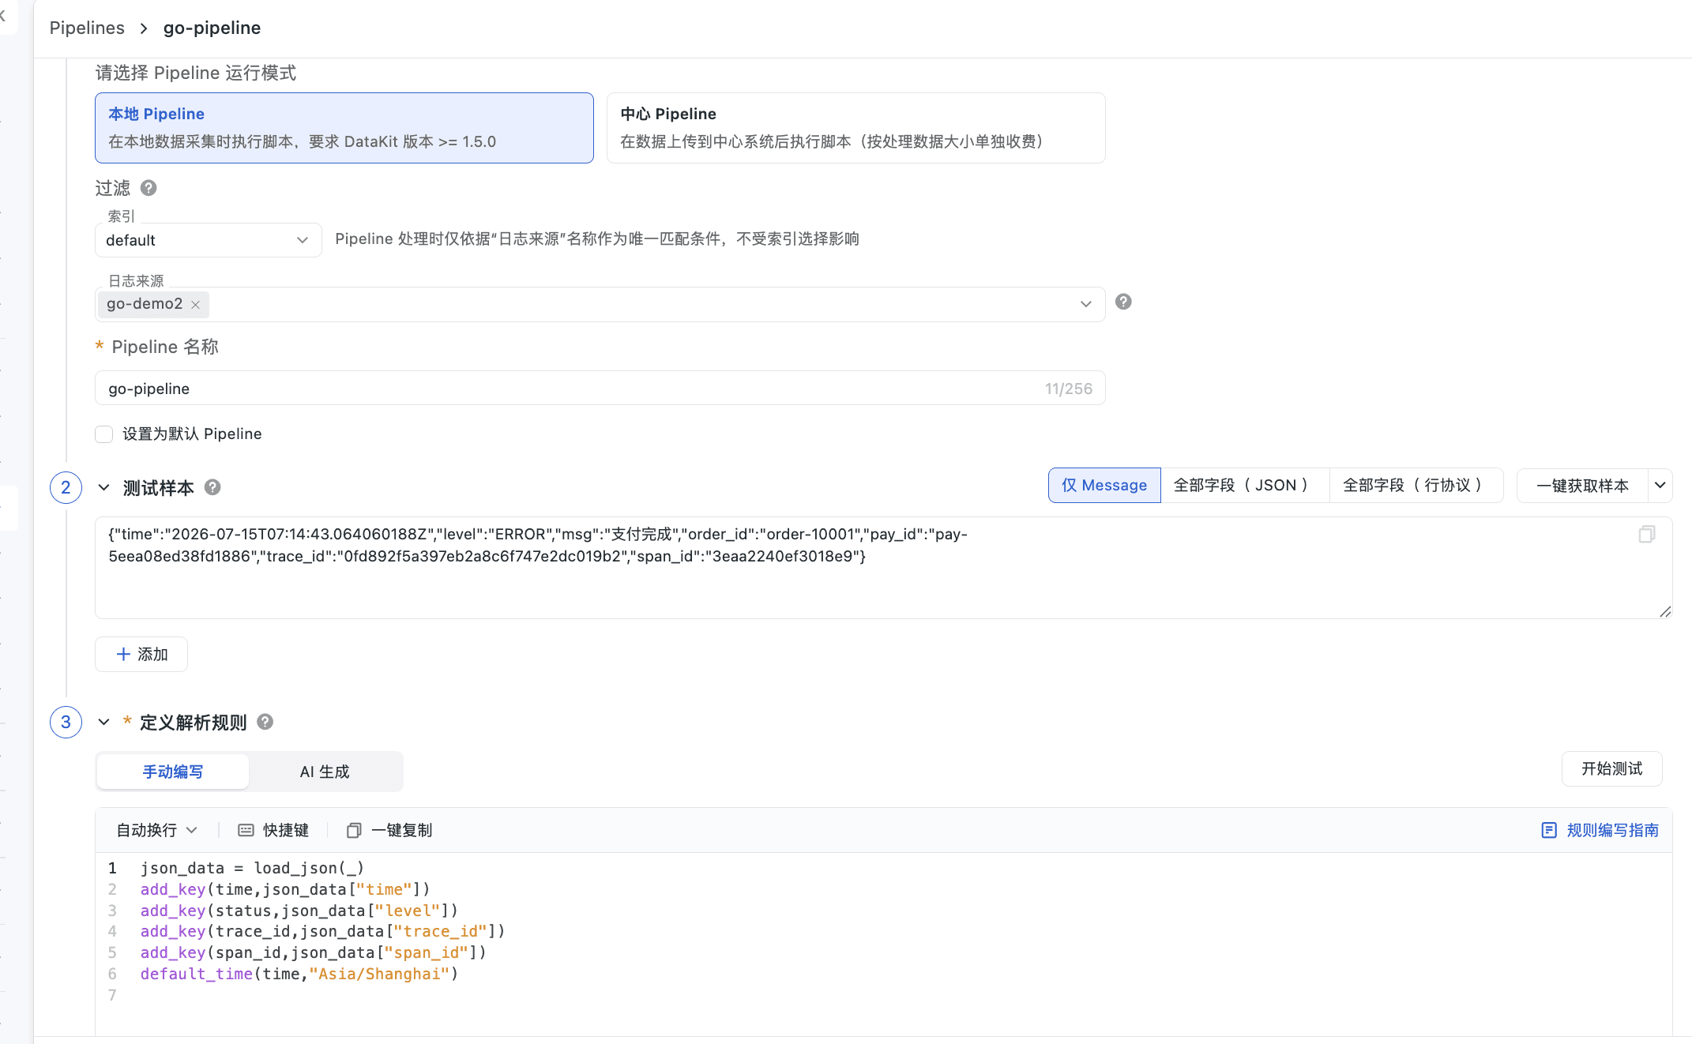Click the 规则编写指南 document icon
This screenshot has width=1692, height=1044.
[1549, 830]
